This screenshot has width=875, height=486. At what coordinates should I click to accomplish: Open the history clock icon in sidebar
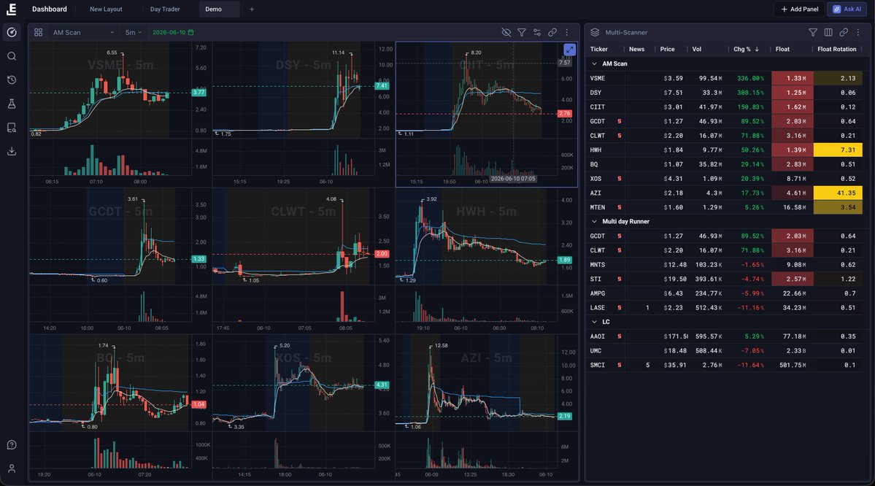12,80
